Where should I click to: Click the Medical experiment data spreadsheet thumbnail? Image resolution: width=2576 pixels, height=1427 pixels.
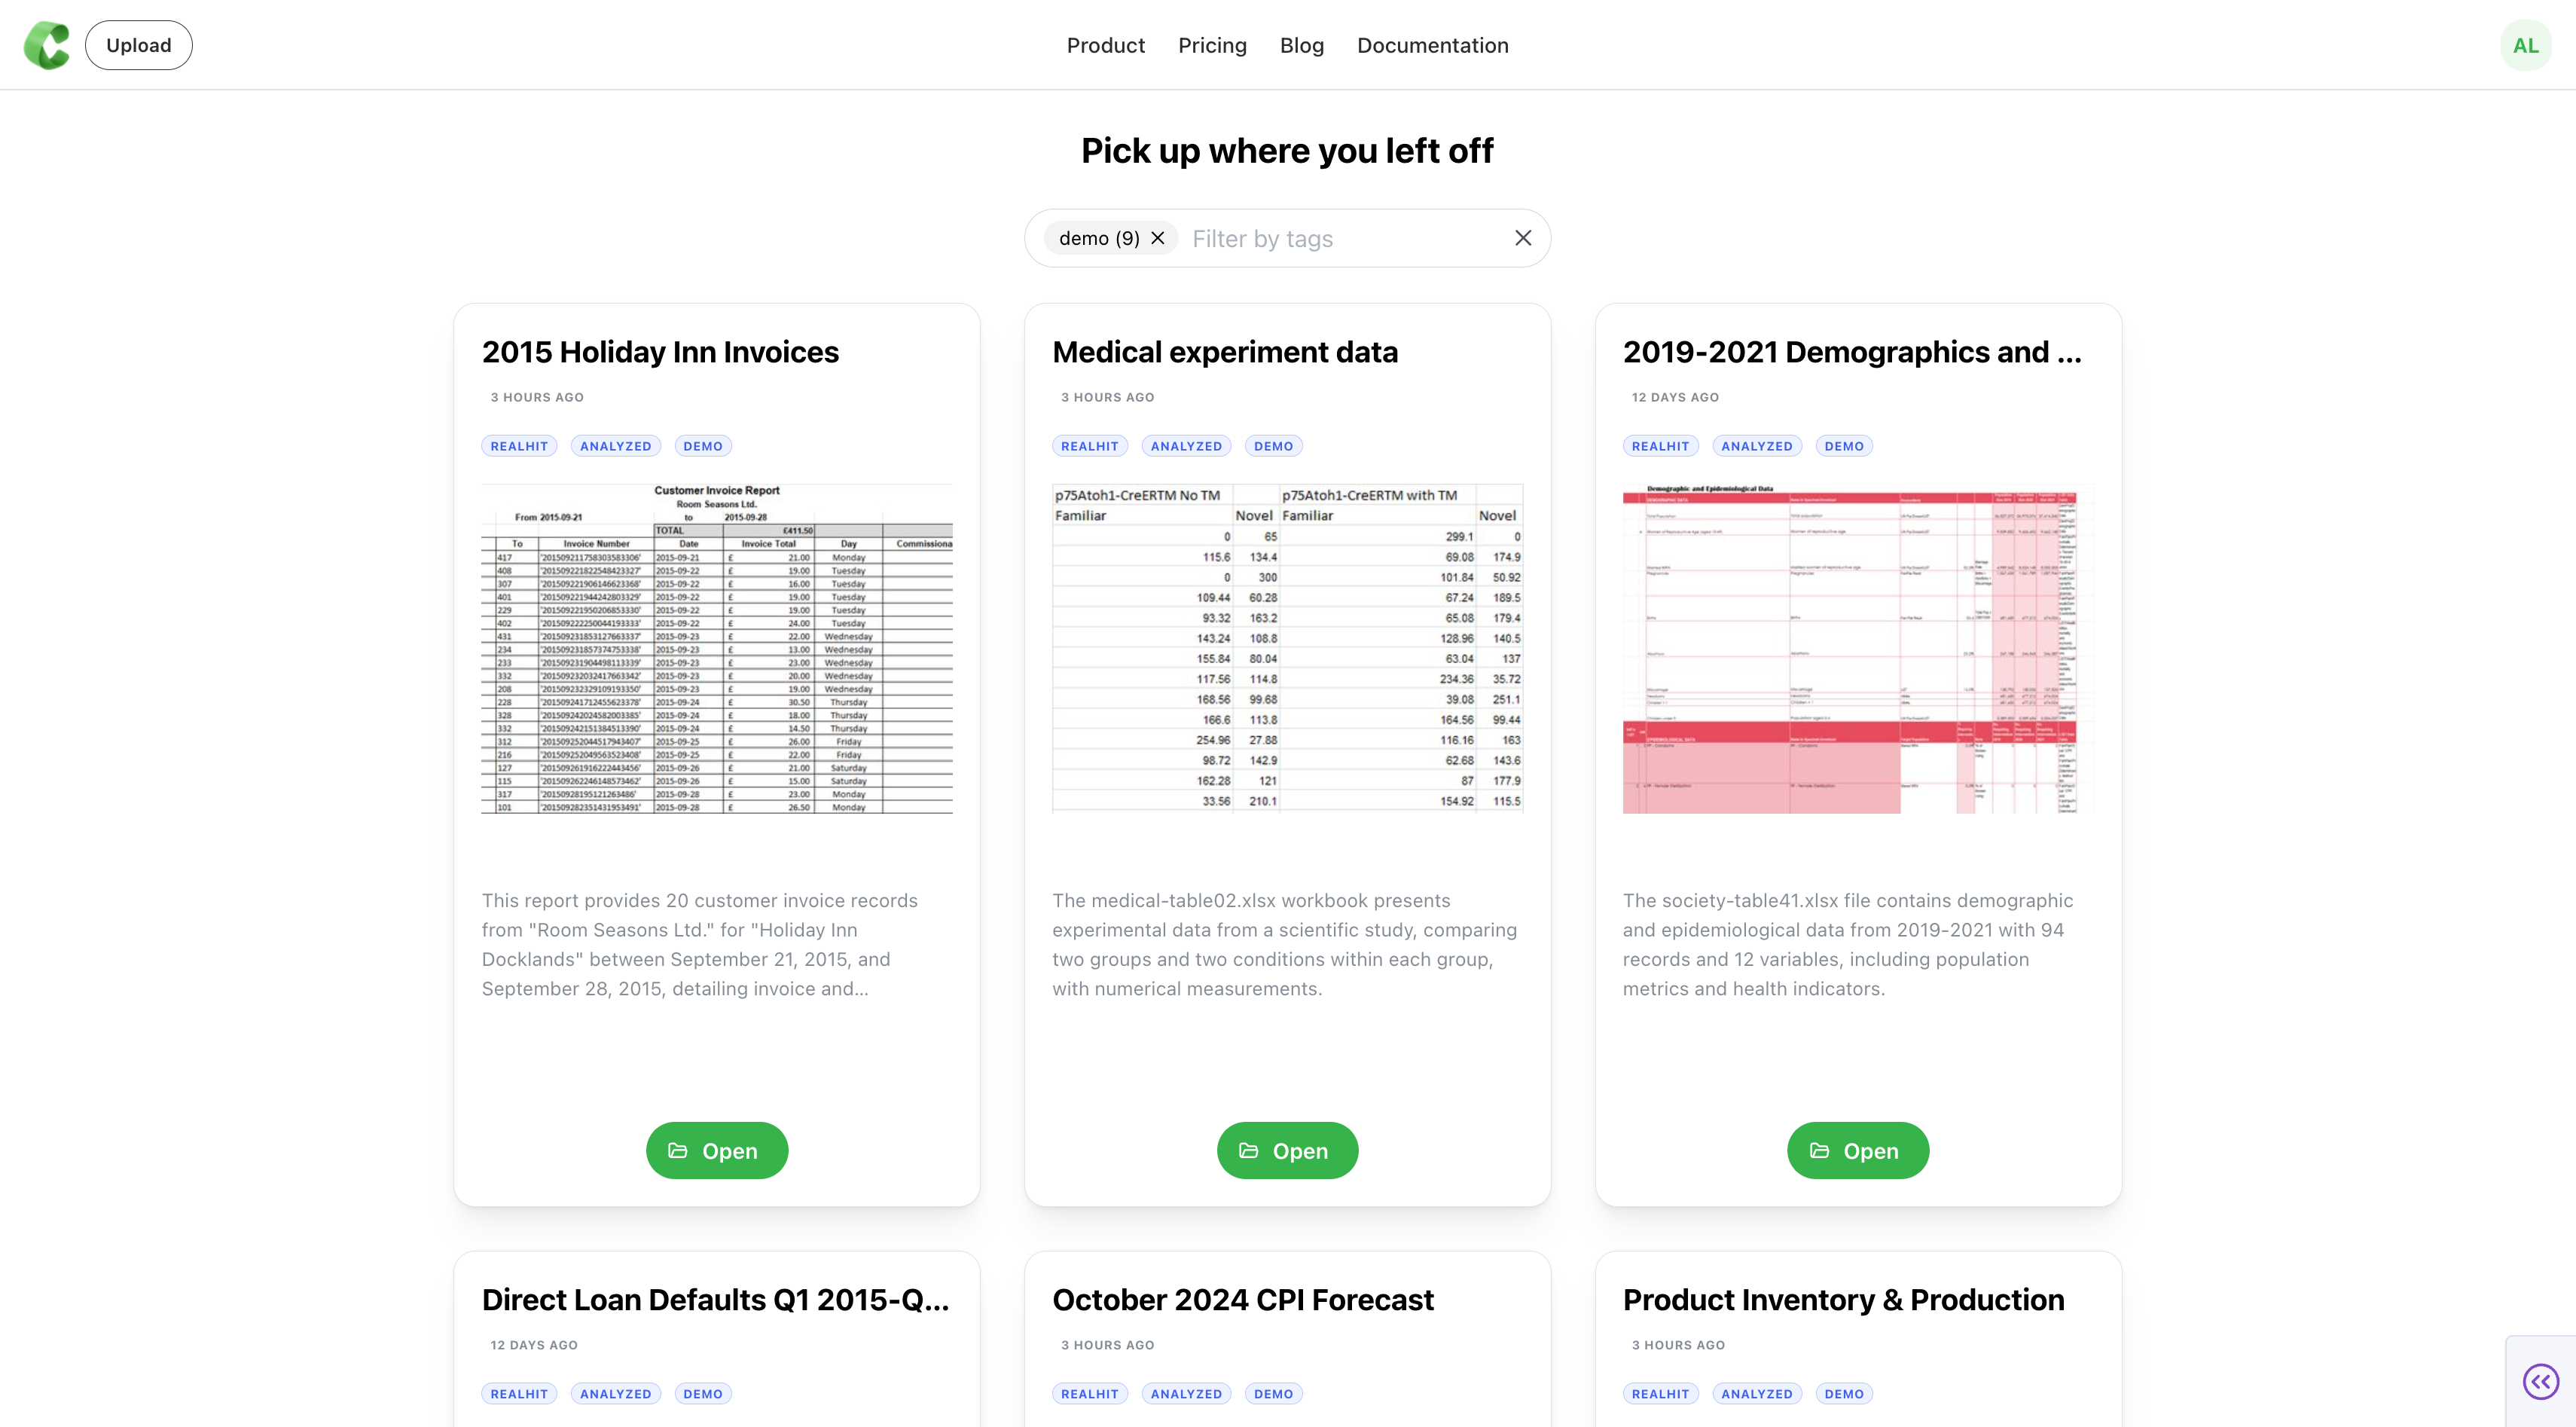tap(1287, 648)
